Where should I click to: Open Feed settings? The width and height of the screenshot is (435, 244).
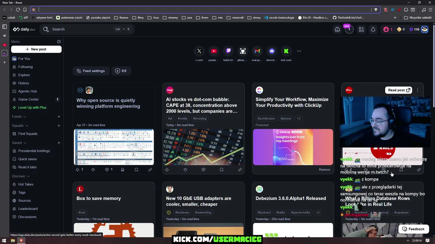91,71
